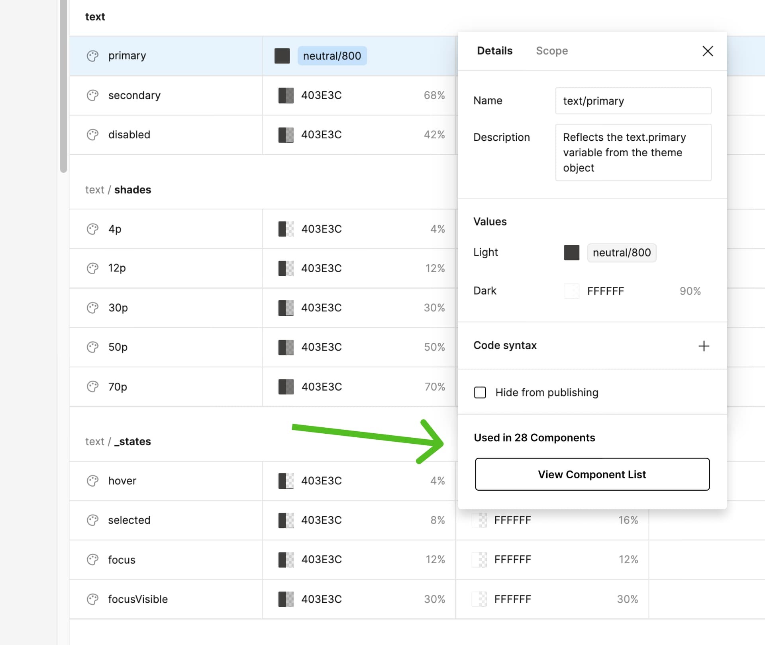Click the palette icon next to 4p
This screenshot has width=765, height=645.
tap(92, 229)
